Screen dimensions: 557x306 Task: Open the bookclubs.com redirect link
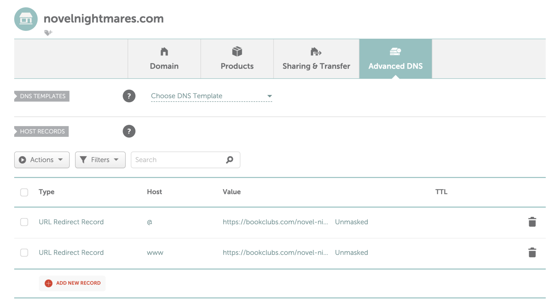(275, 222)
